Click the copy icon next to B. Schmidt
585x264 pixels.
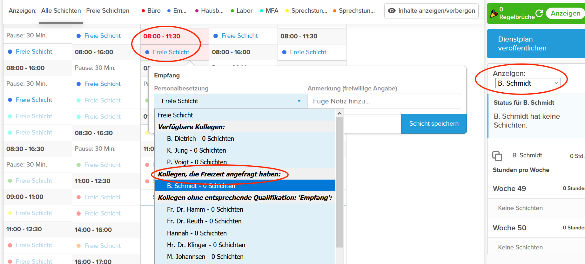pyautogui.click(x=497, y=156)
